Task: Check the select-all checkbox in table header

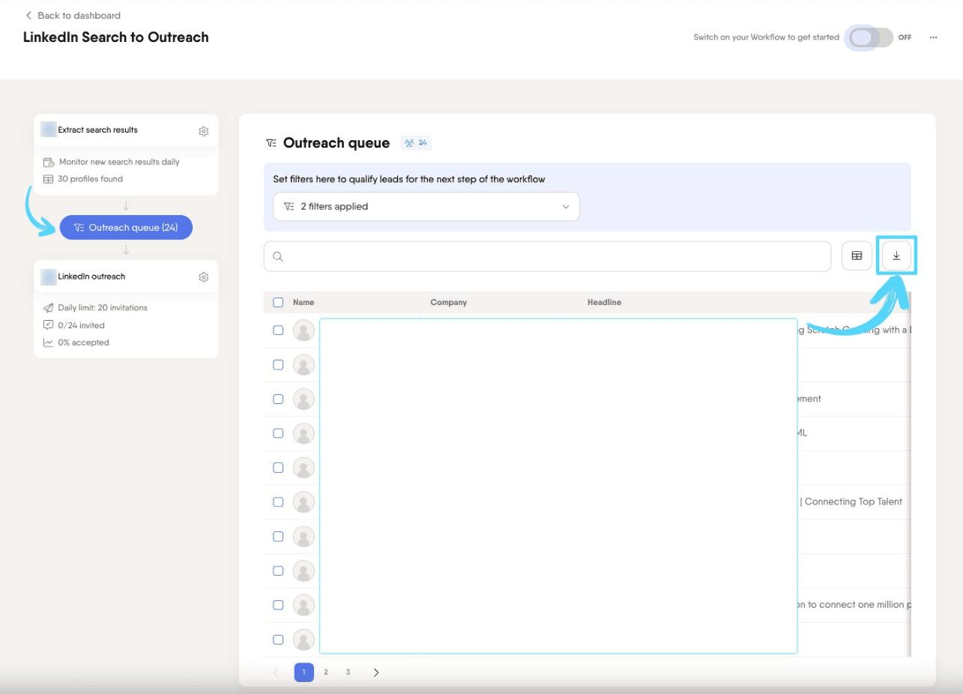Action: pos(278,302)
